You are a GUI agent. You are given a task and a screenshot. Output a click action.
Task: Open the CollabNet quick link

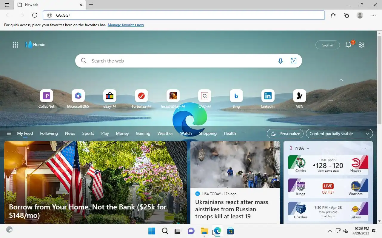pos(46,99)
